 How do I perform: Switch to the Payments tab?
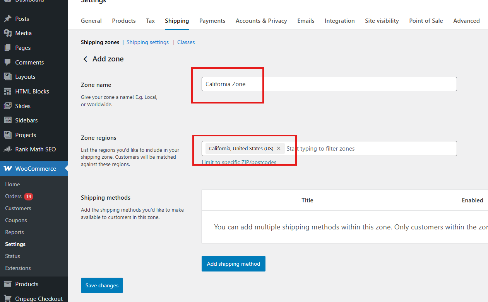pos(212,21)
